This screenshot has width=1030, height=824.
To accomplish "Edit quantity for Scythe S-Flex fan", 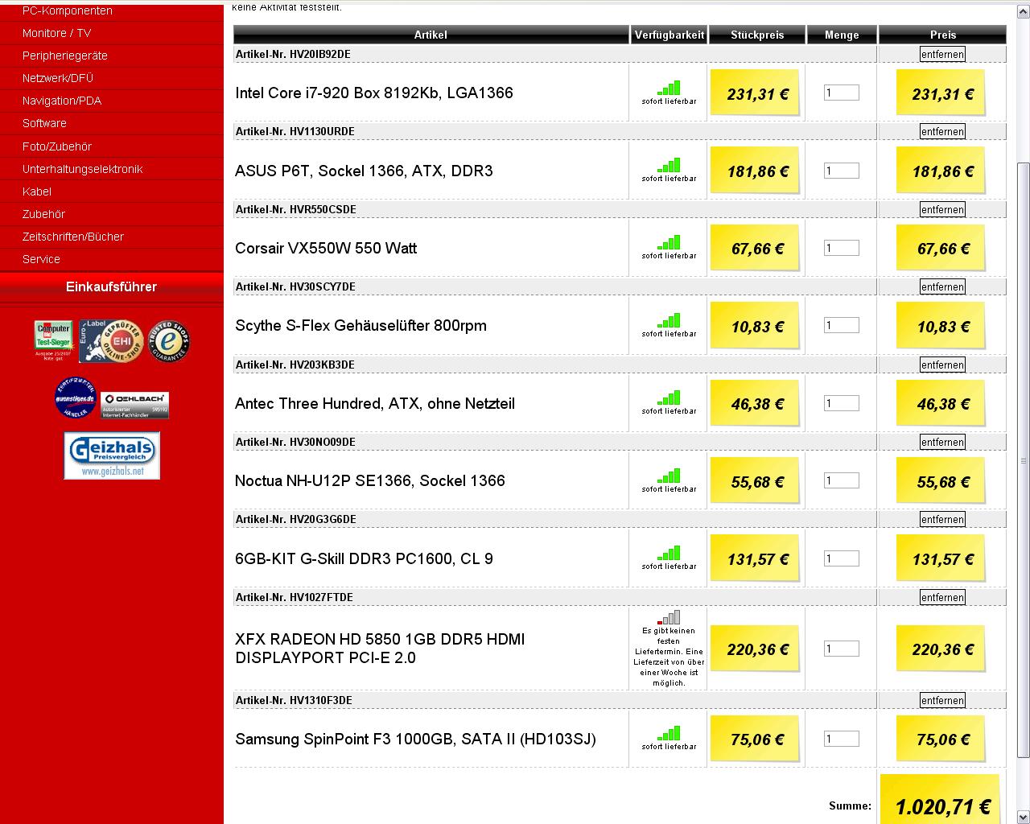I will [841, 325].
